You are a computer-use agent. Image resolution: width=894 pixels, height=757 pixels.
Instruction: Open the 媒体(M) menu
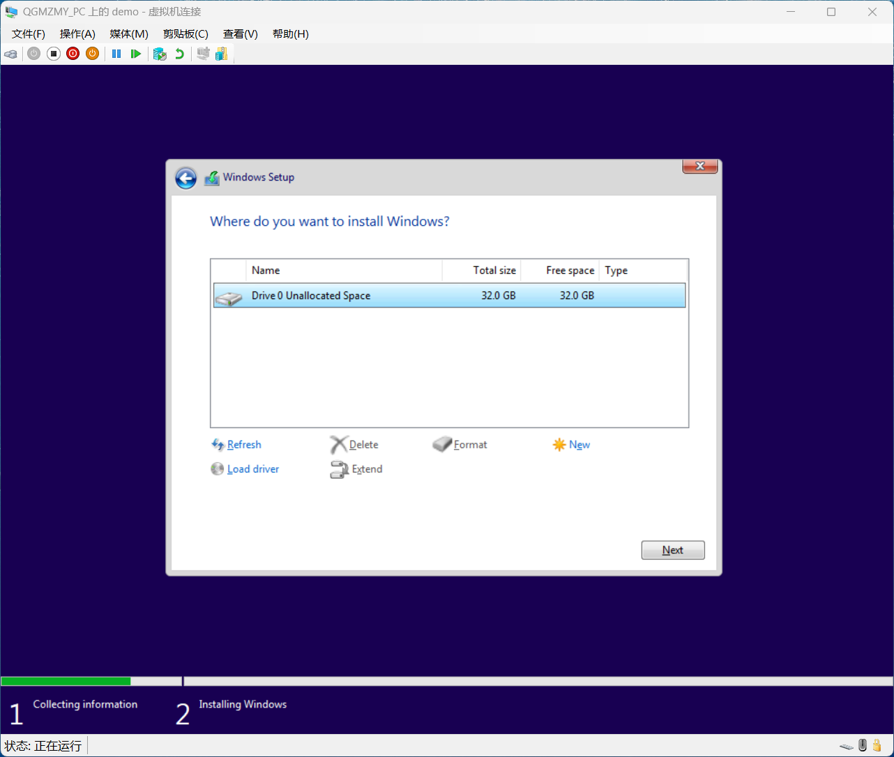click(x=129, y=34)
